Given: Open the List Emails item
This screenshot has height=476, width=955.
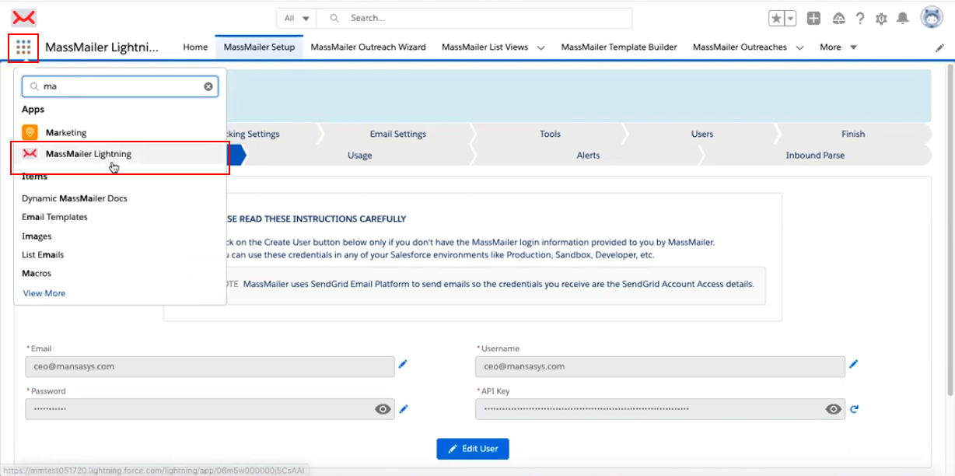Looking at the screenshot, I should tap(43, 254).
